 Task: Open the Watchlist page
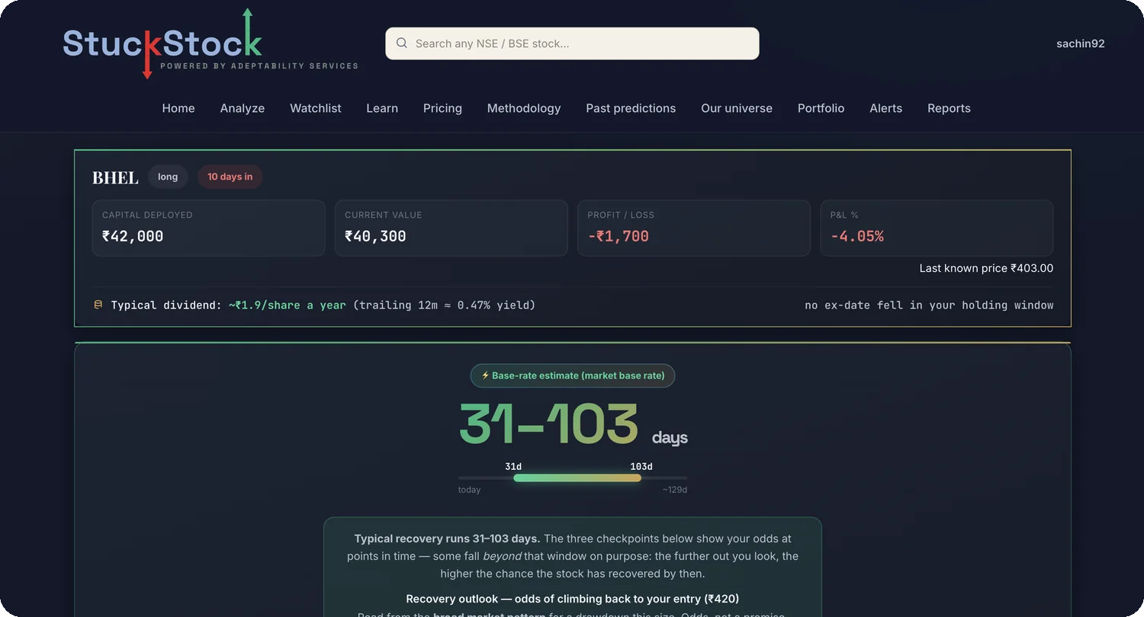pyautogui.click(x=316, y=108)
